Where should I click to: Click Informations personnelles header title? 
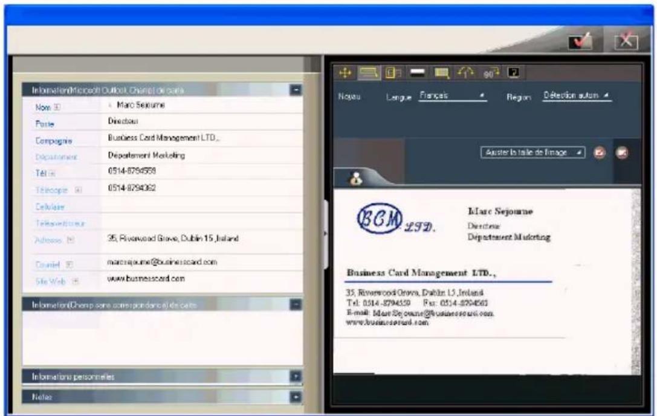coord(73,377)
